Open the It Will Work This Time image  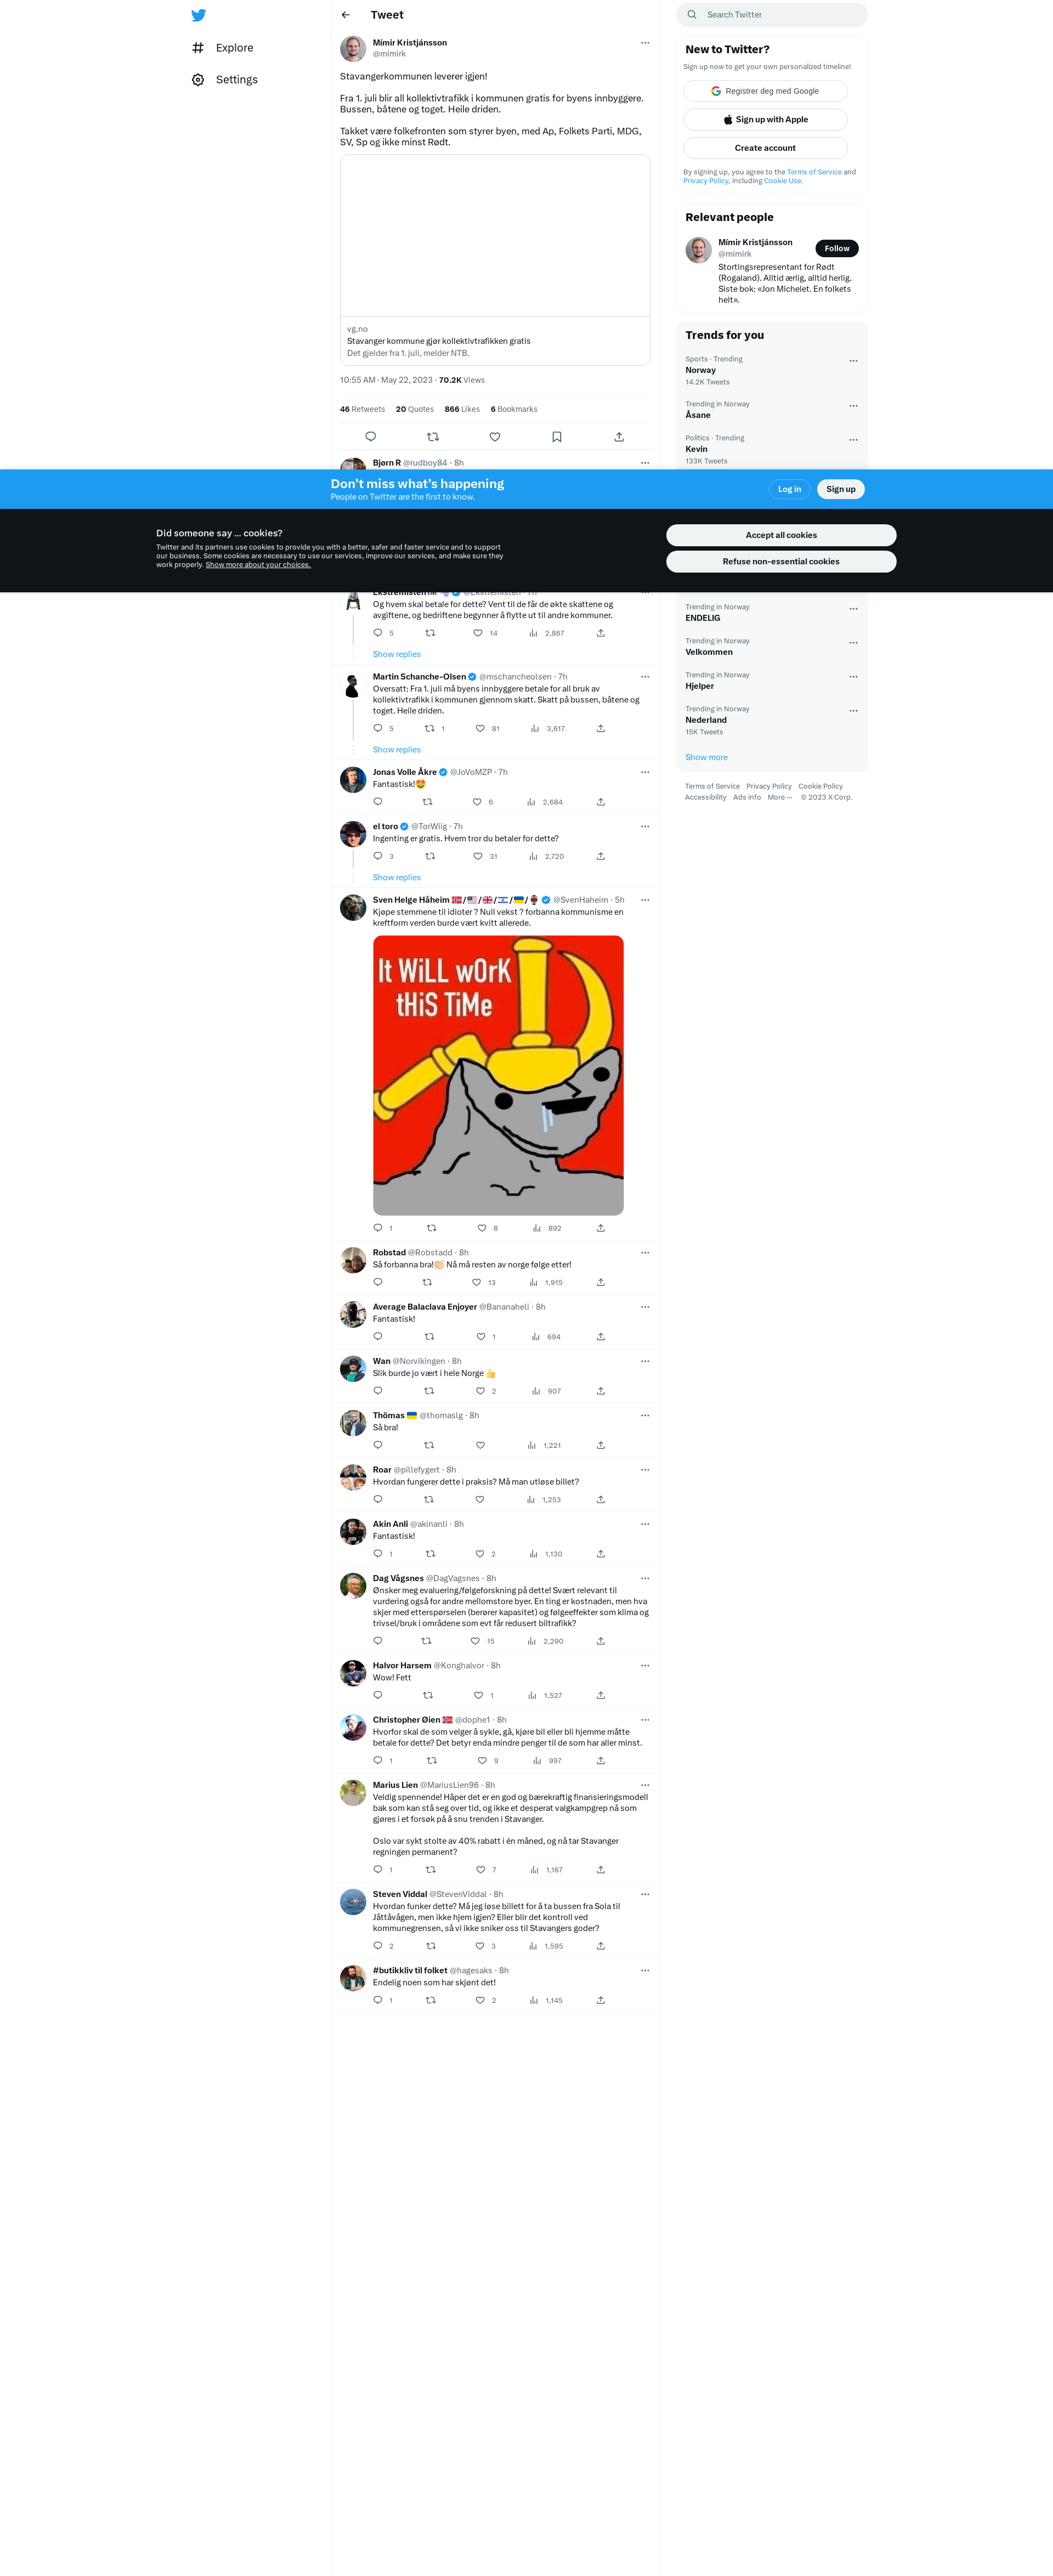point(498,1076)
